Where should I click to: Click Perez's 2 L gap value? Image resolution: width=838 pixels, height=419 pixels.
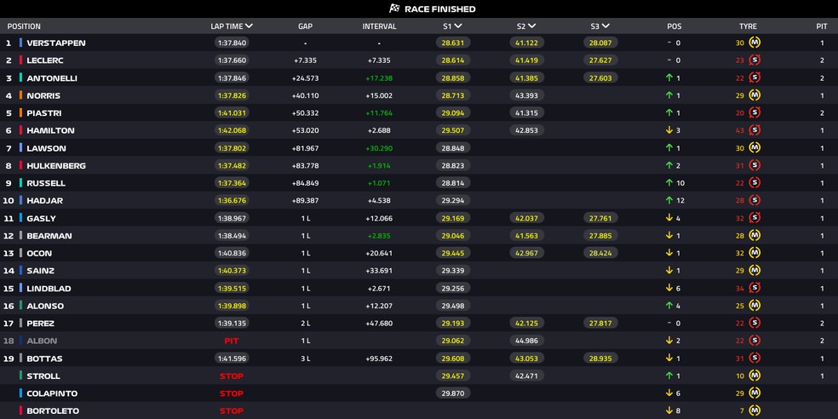tap(305, 324)
